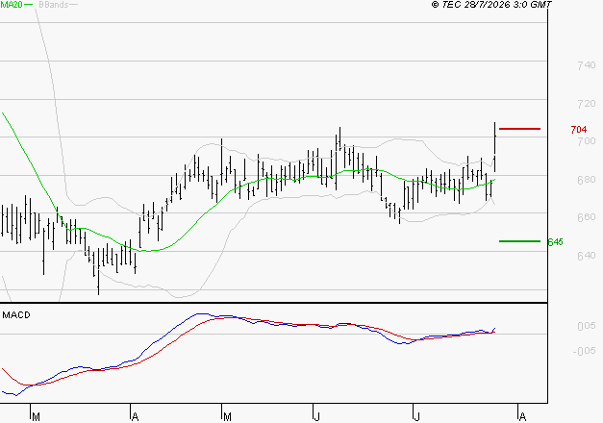Click the 720 price axis label
The image size is (603, 423).
(x=587, y=104)
